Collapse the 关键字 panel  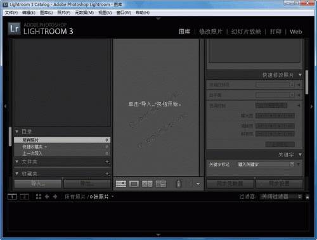tap(300, 155)
